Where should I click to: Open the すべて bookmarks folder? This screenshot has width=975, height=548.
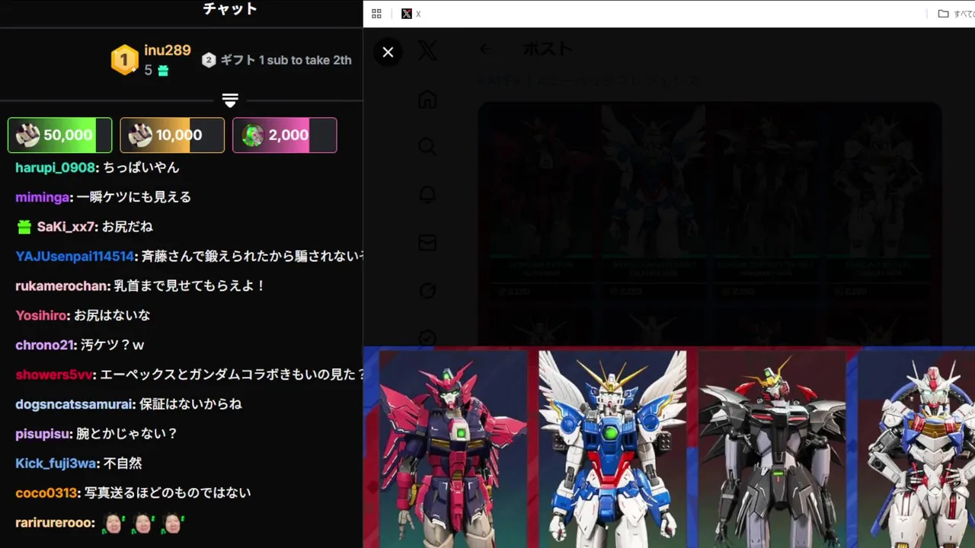956,14
